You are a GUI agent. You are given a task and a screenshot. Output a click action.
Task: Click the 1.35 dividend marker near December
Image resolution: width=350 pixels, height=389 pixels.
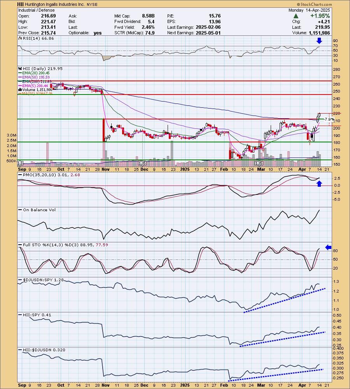(x=142, y=163)
